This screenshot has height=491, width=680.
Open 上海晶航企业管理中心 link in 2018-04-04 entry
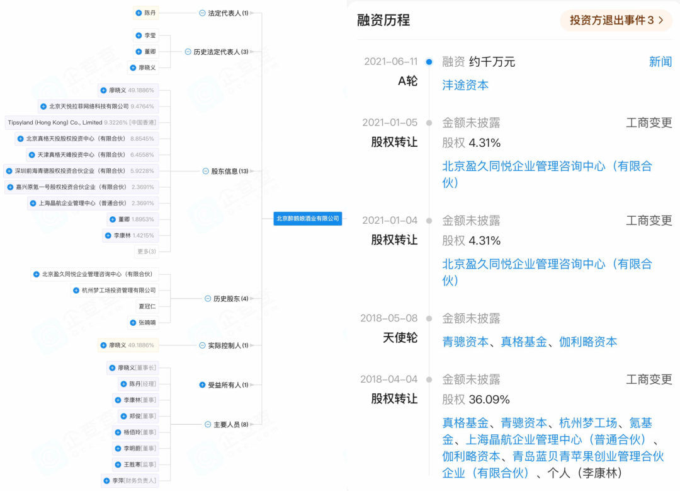click(555, 440)
